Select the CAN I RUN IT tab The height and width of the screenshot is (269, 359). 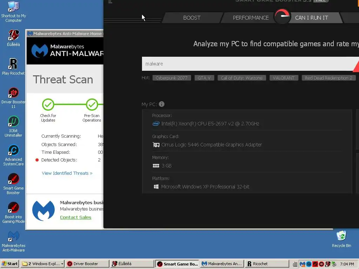click(312, 18)
